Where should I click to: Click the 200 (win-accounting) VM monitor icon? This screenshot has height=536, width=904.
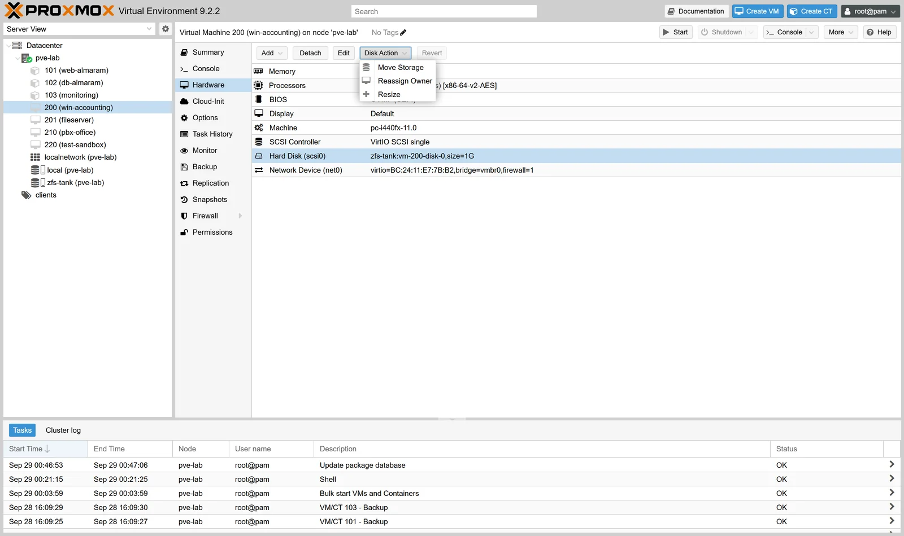[35, 107]
